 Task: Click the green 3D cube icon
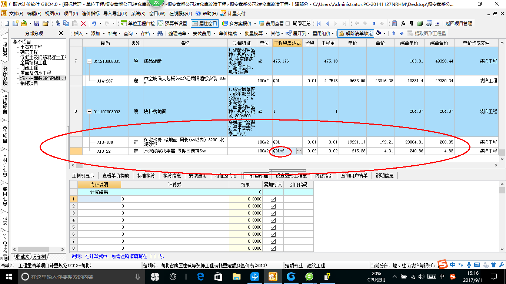(x=420, y=23)
